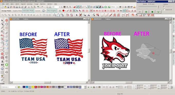Click the red dot-grid fill icon in second toolbar
This screenshot has height=95, width=175.
click(x=105, y=11)
